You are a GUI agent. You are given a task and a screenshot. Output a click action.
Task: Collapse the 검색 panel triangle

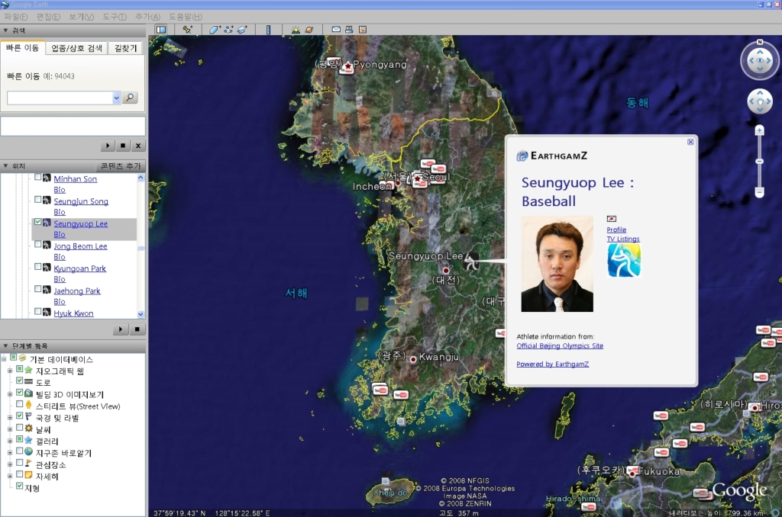click(x=5, y=31)
